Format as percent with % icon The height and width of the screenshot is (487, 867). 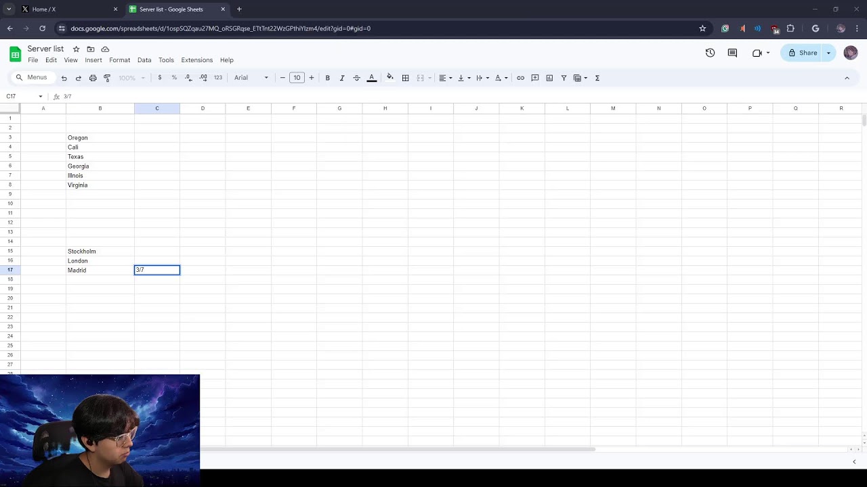click(x=174, y=78)
